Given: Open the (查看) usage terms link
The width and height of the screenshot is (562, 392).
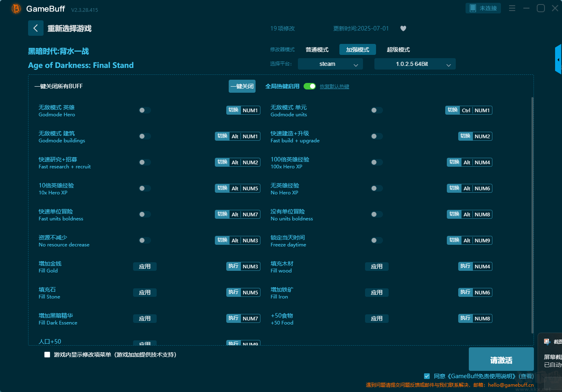Looking at the screenshot, I should tap(526, 376).
